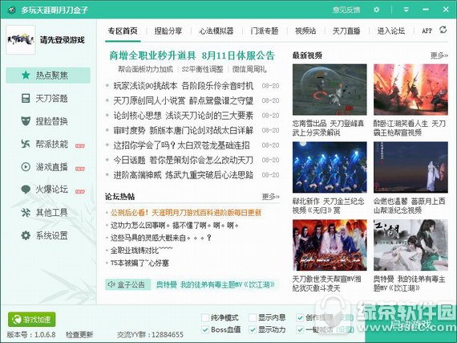This screenshot has height=343, width=457.
Task: Click the settings gear in title bar
Action: click(377, 10)
